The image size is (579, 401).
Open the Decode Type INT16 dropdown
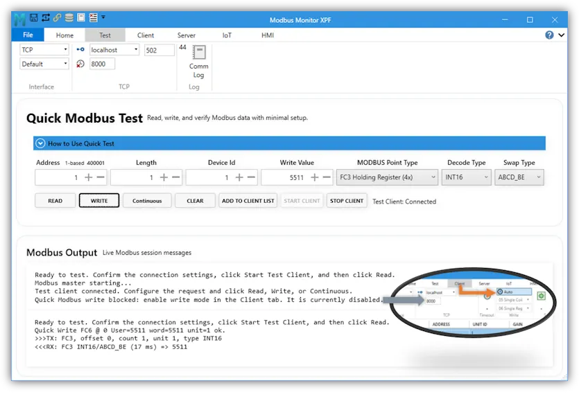(467, 177)
